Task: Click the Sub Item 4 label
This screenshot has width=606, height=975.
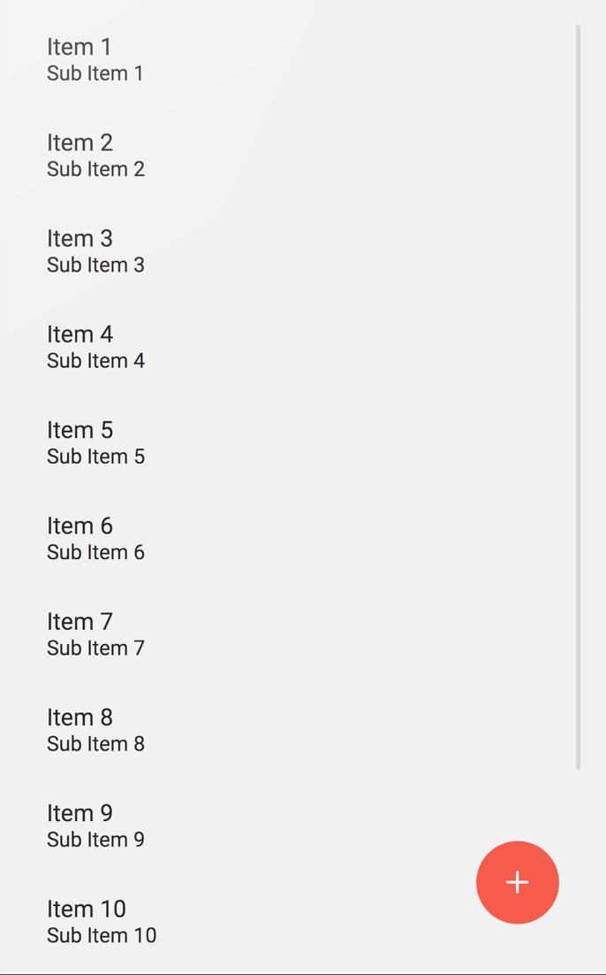Action: coord(95,361)
